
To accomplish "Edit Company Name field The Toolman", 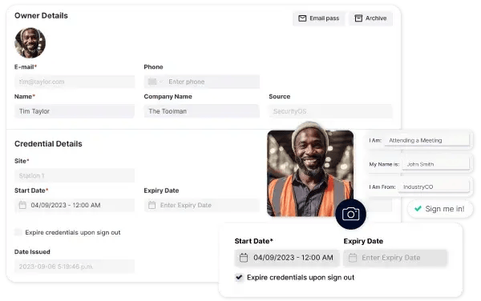I will coord(201,111).
